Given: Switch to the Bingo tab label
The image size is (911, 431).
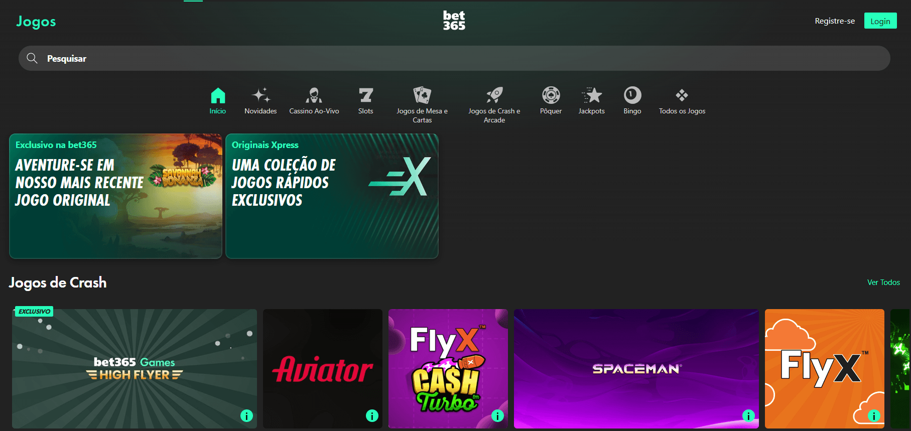Looking at the screenshot, I should tap(632, 111).
